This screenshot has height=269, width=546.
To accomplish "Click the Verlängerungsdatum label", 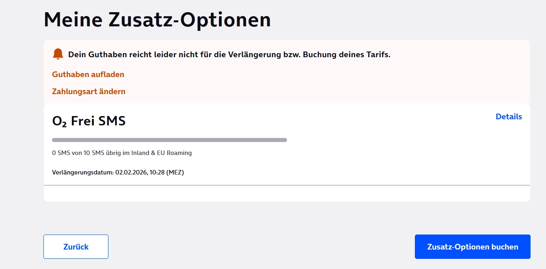I will [83, 172].
